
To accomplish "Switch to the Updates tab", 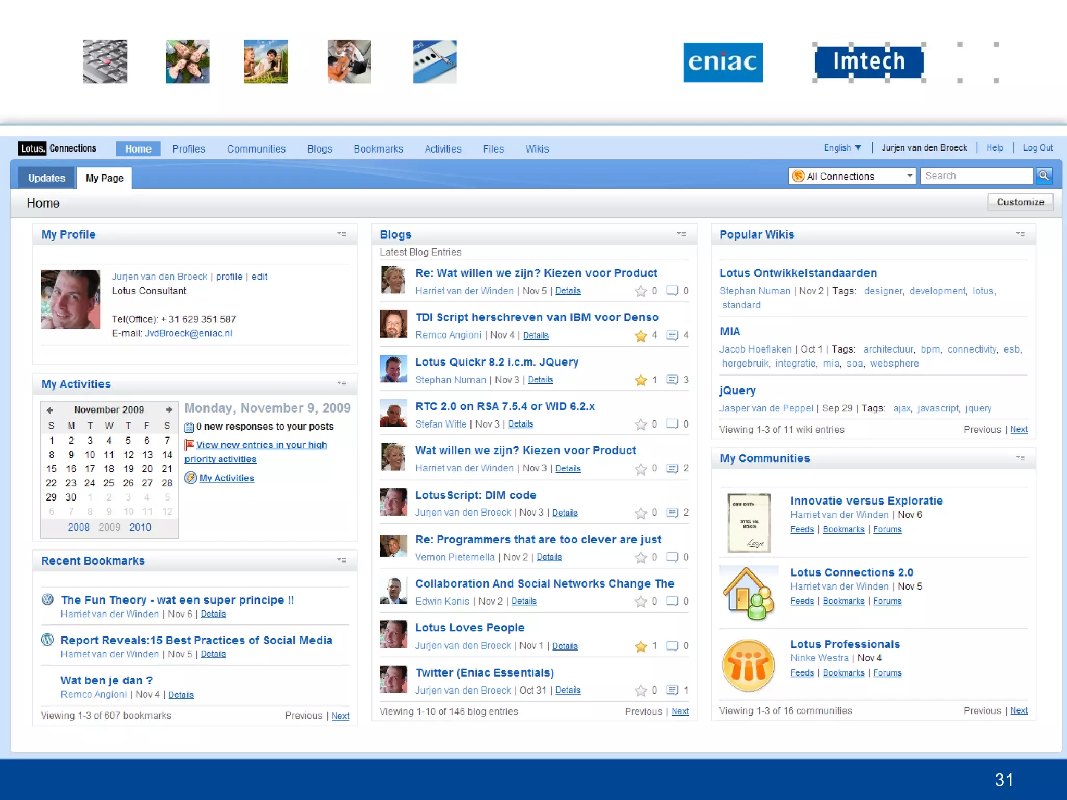I will pyautogui.click(x=46, y=178).
